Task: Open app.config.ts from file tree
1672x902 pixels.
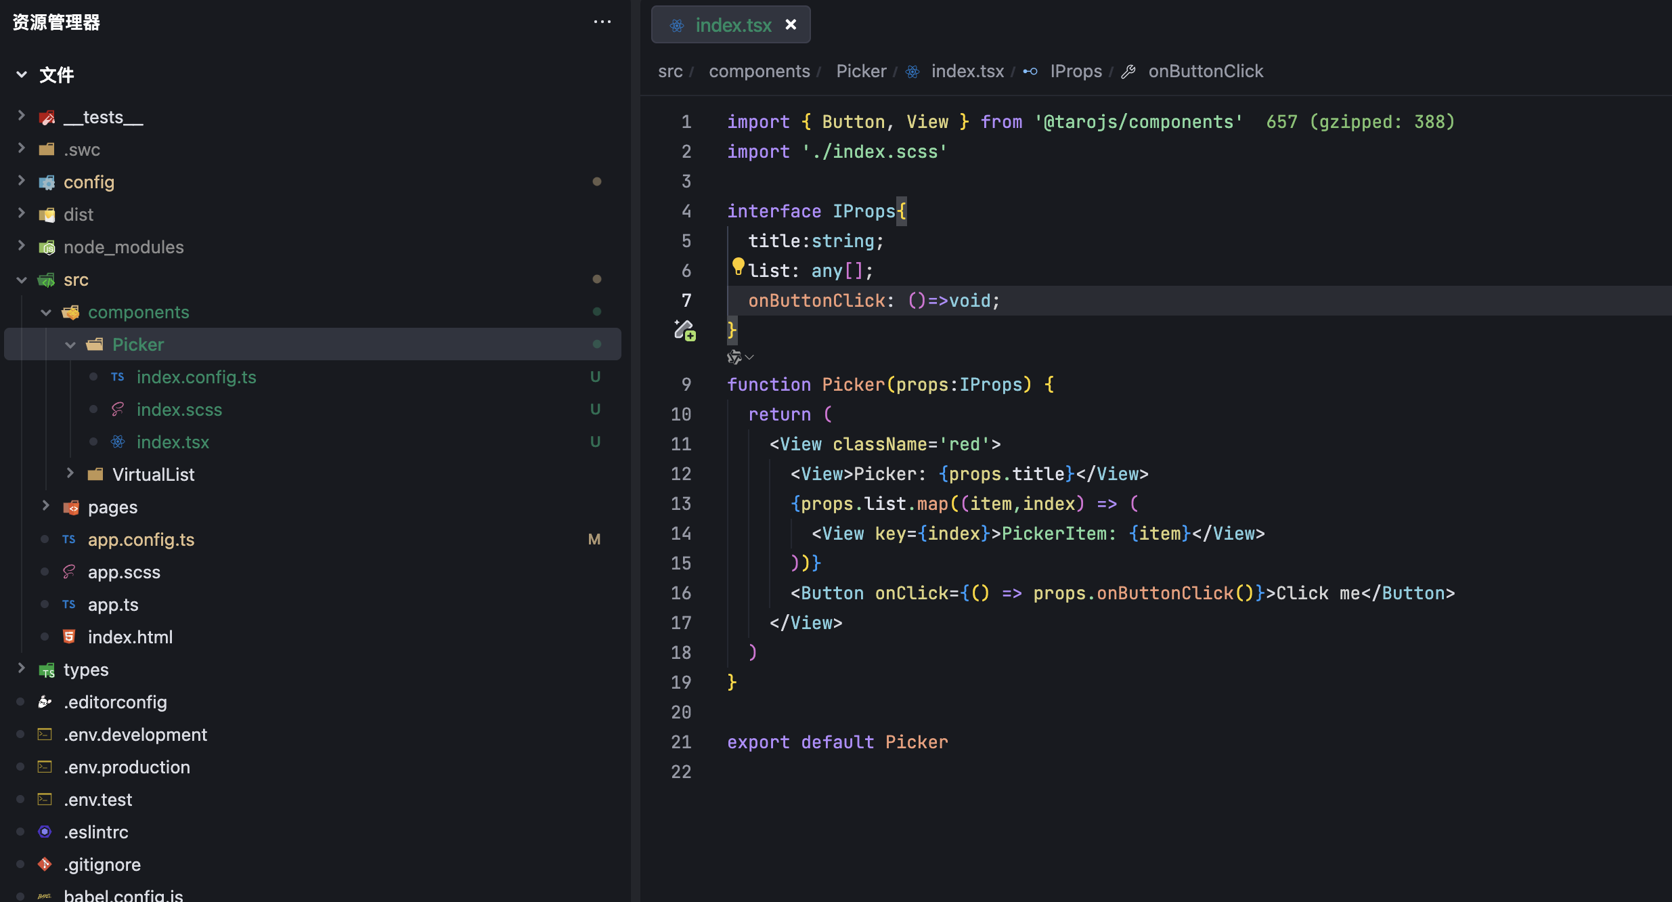Action: pyautogui.click(x=141, y=540)
